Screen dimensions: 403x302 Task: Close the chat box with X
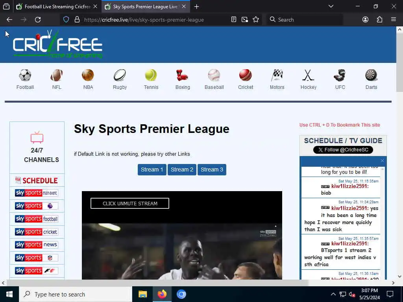[382, 161]
